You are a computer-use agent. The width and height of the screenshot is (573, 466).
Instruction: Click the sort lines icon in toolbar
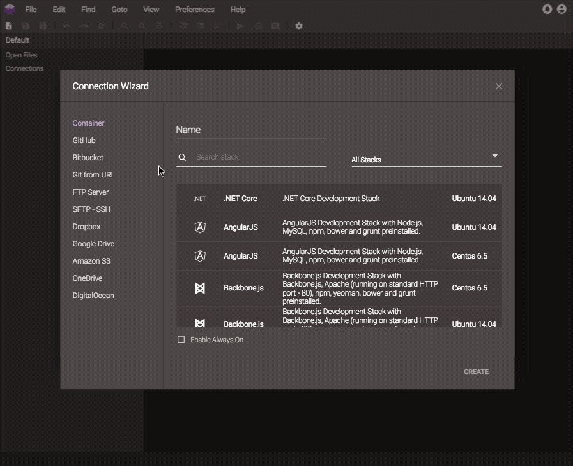click(217, 26)
